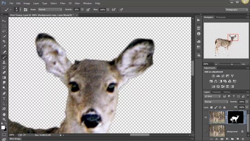Open the Photography workspace dropdown
This screenshot has height=141, width=250.
tap(236, 10)
